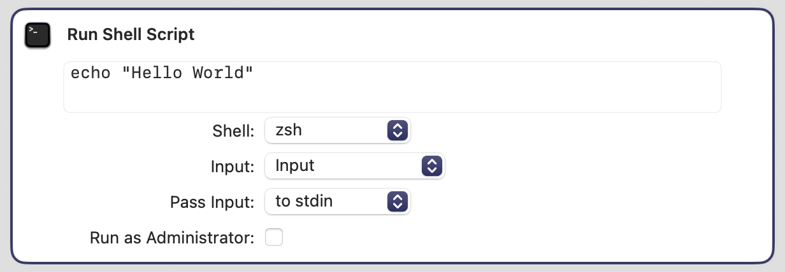Select the "Run Shell Script" action title

(131, 34)
